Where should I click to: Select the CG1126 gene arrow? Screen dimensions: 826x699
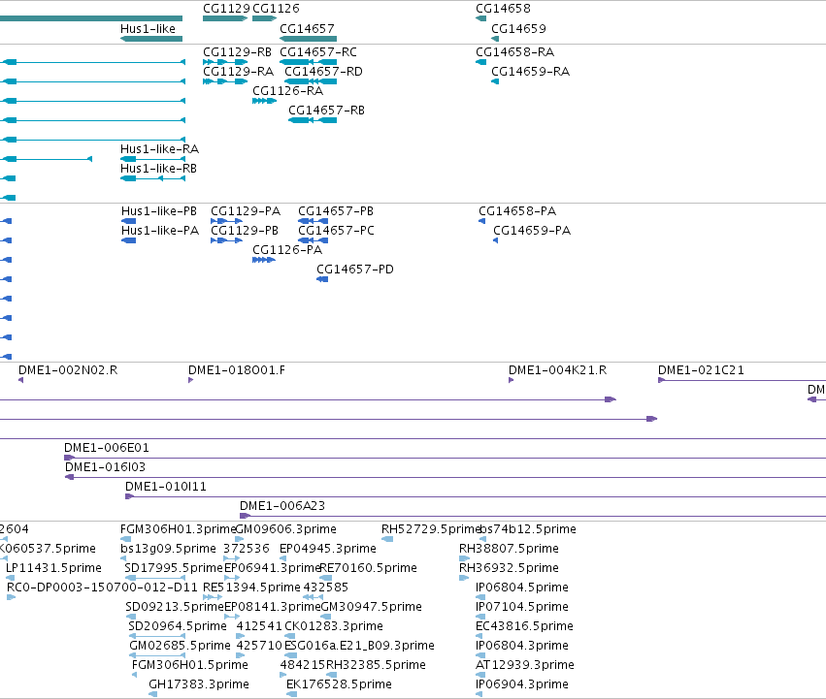click(x=264, y=18)
